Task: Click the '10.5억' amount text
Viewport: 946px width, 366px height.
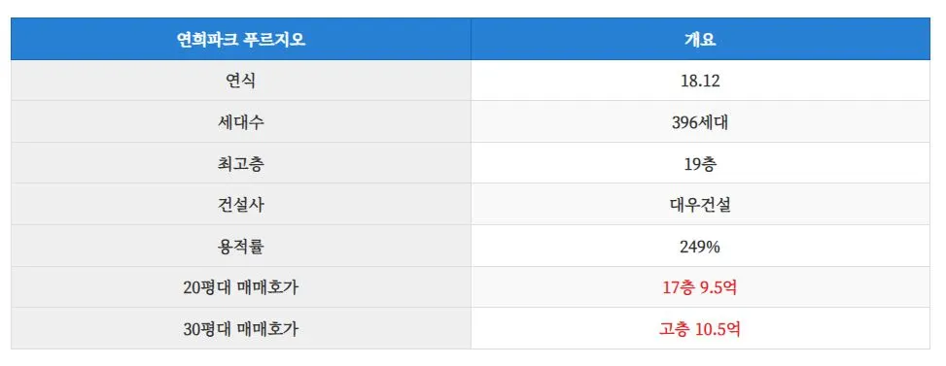Action: click(718, 329)
